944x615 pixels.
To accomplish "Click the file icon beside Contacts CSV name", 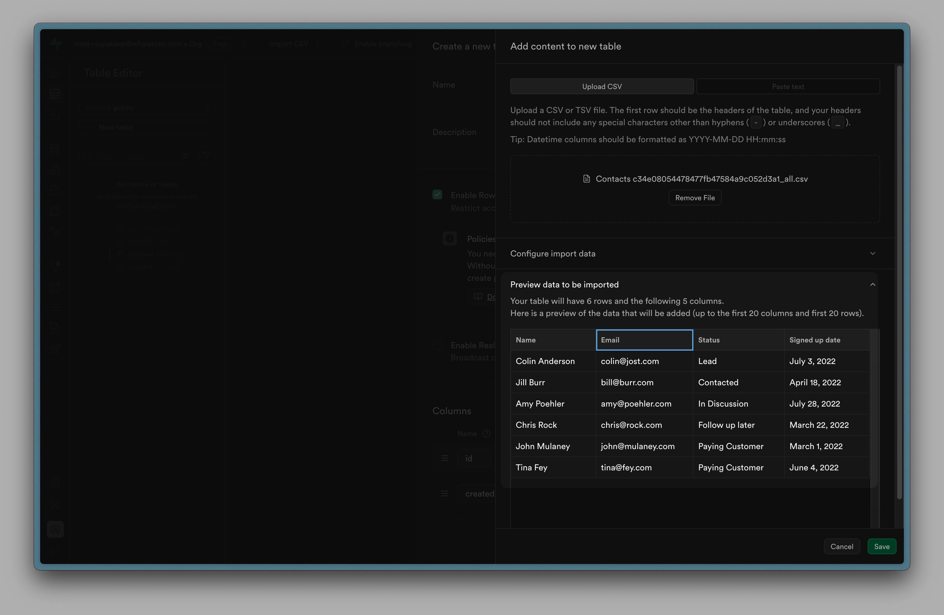I will (586, 179).
